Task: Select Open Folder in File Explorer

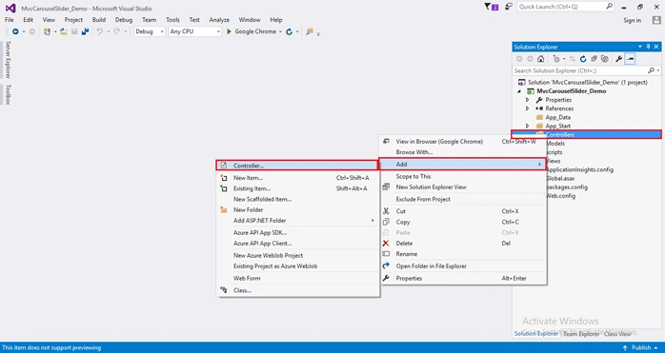Action: [x=464, y=266]
